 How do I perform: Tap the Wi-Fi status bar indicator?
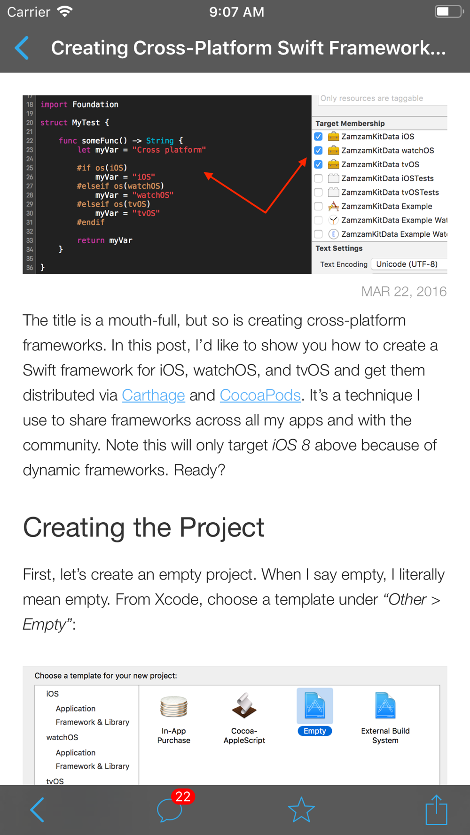pos(64,12)
